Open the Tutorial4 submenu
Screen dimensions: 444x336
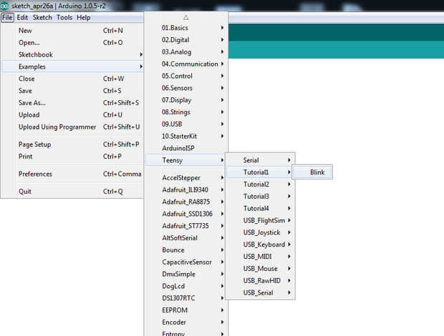(x=260, y=209)
